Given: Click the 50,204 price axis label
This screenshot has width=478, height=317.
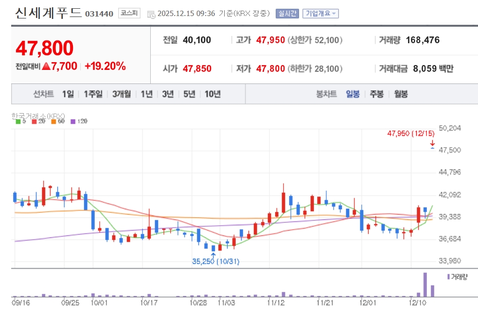Looking at the screenshot, I should tap(450, 128).
